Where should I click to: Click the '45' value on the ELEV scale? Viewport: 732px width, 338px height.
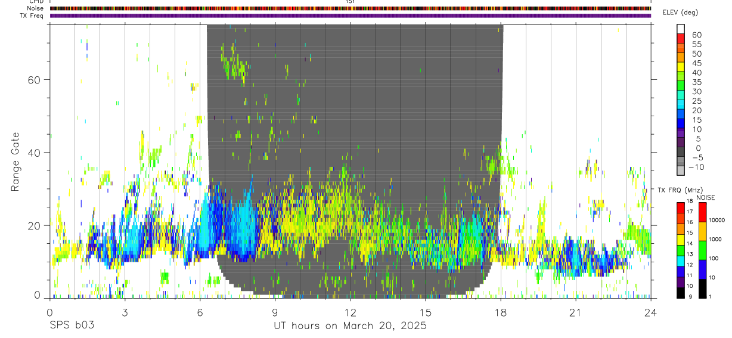click(696, 63)
